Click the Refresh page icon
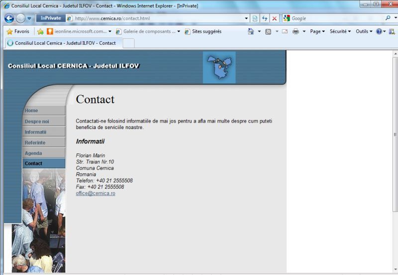 pos(265,18)
